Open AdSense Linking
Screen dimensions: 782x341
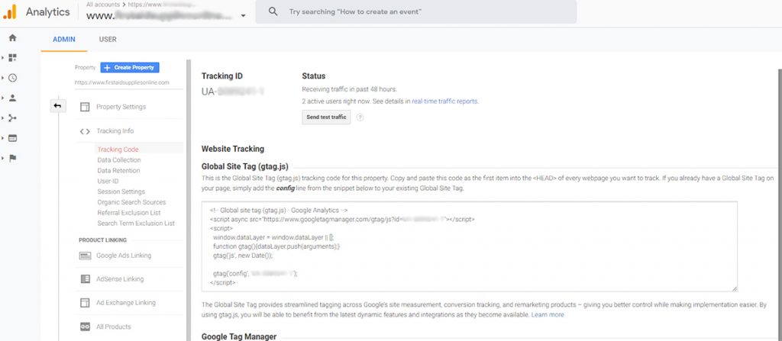pos(120,279)
